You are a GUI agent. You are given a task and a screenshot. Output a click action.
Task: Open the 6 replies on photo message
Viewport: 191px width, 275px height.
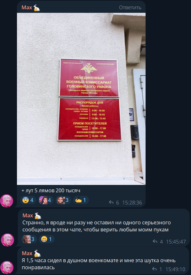tap(114, 203)
